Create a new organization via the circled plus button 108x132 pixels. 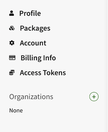(94, 97)
